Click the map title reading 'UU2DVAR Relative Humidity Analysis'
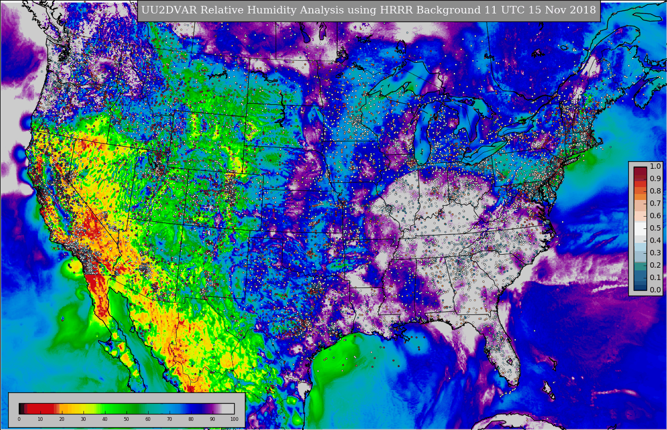Viewport: 667px width, 430px height. click(x=368, y=10)
